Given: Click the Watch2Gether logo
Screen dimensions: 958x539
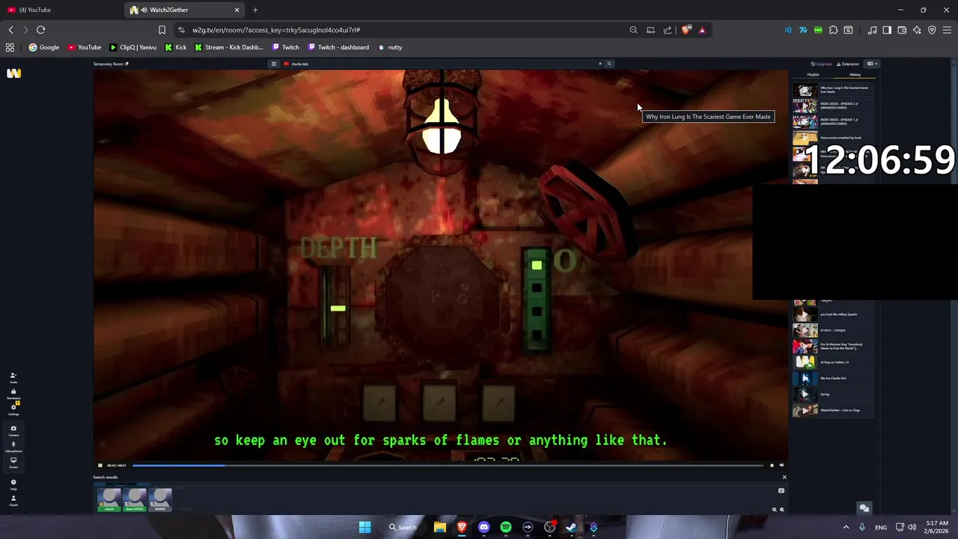Looking at the screenshot, I should 13,73.
